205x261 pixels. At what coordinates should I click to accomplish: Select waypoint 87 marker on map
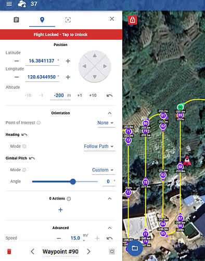pyautogui.click(x=180, y=218)
